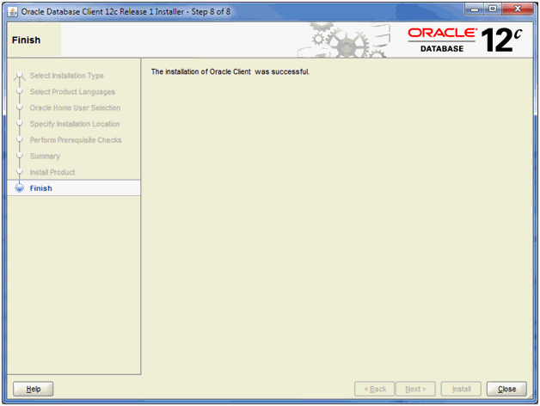Click the disabled Next button
Screen dimensions: 540x406
(415, 389)
